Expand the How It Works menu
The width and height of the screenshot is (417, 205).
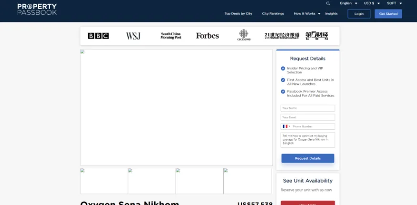pyautogui.click(x=307, y=14)
